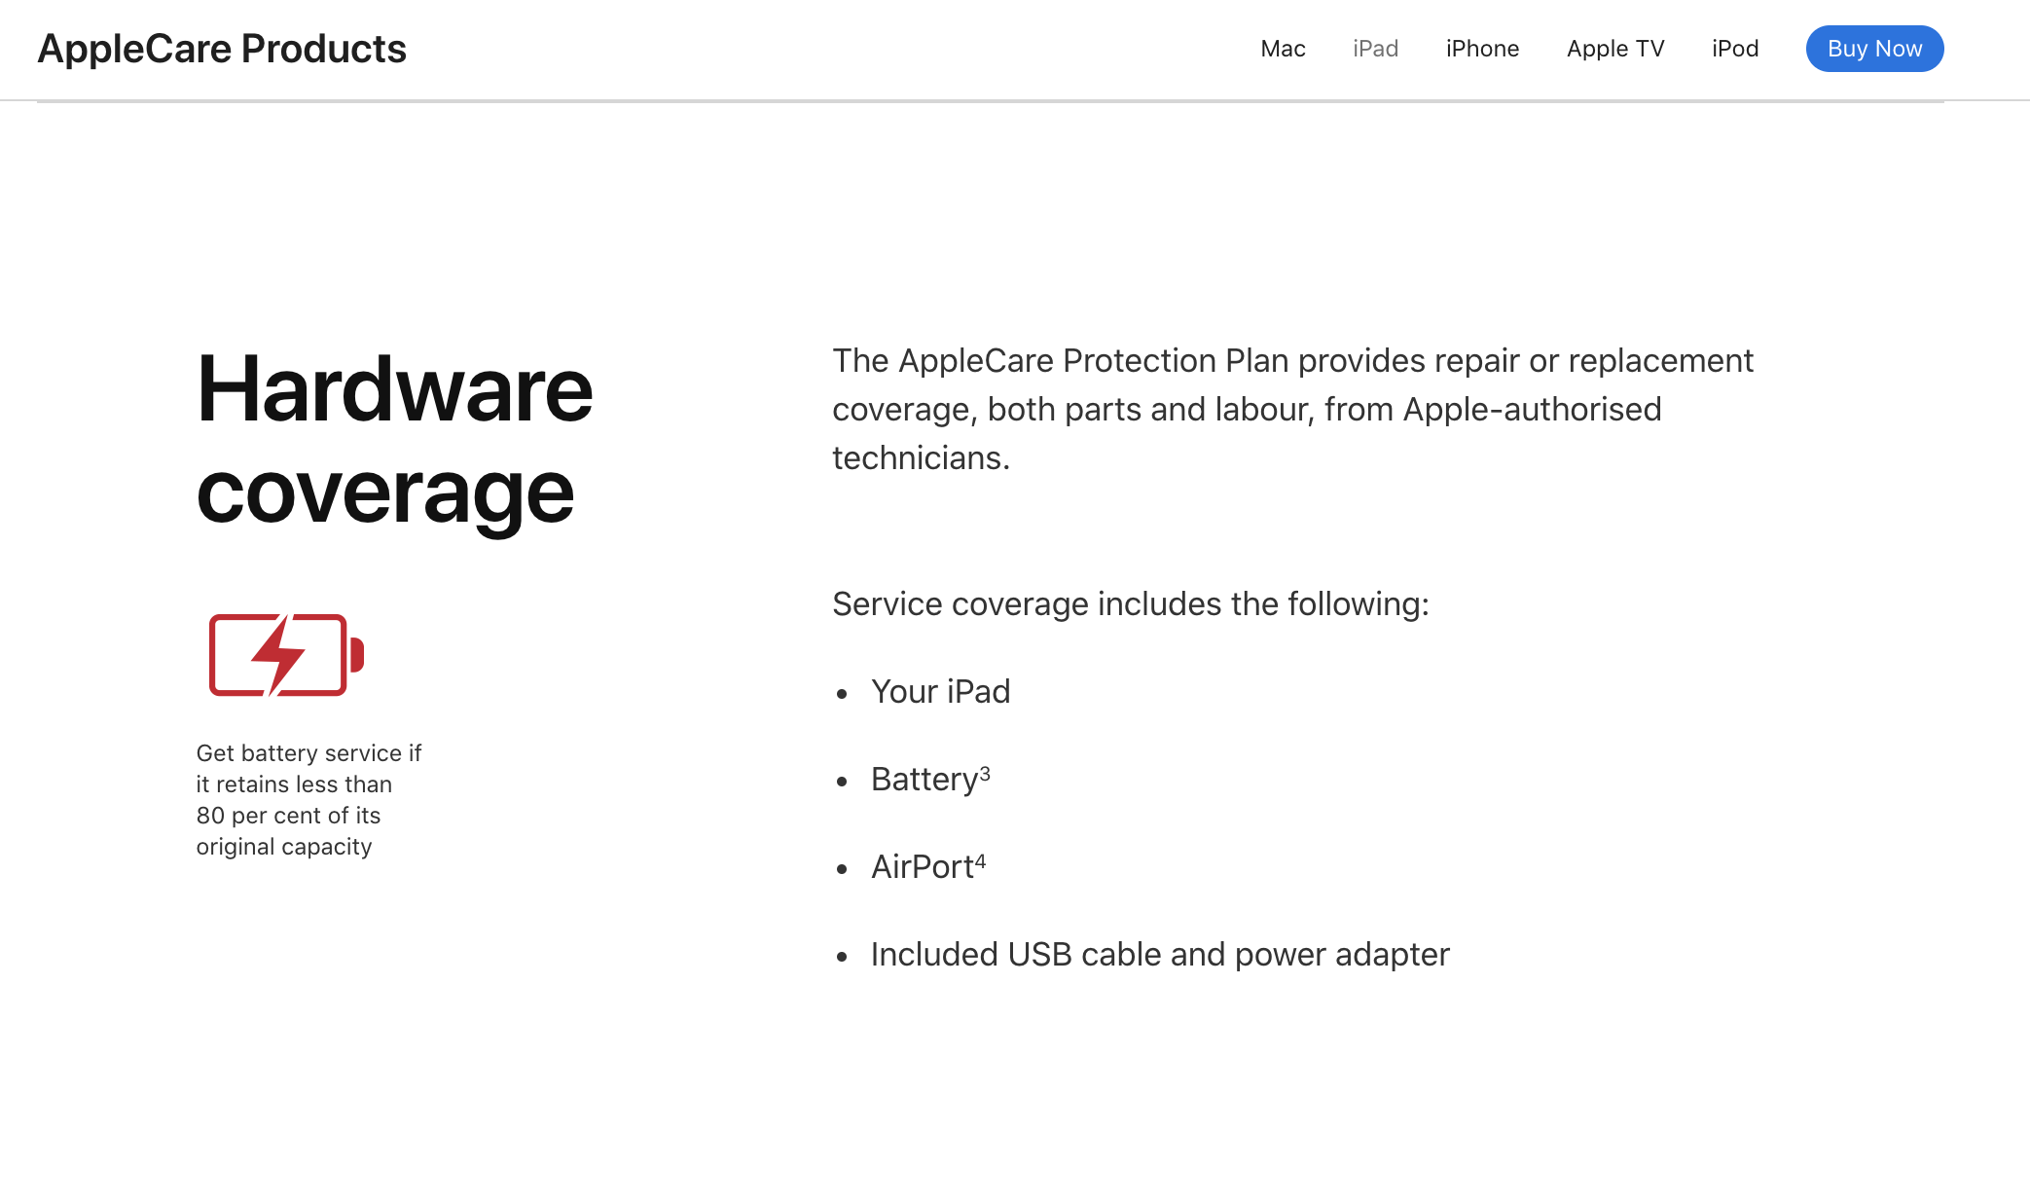
Task: Click the Hardware coverage heading
Action: click(x=389, y=438)
